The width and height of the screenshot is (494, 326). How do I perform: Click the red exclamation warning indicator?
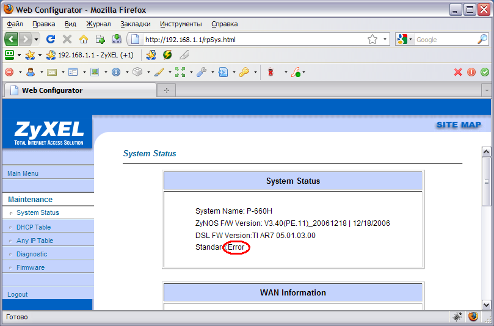click(x=471, y=72)
